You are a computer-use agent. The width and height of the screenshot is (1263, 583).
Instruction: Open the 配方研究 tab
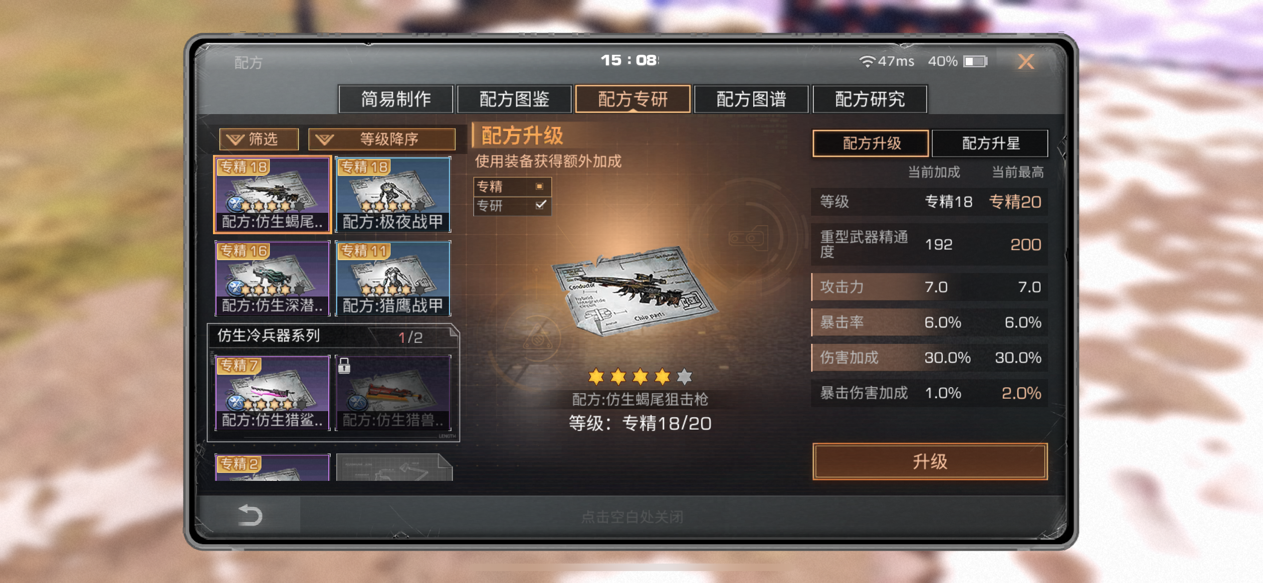coord(870,99)
